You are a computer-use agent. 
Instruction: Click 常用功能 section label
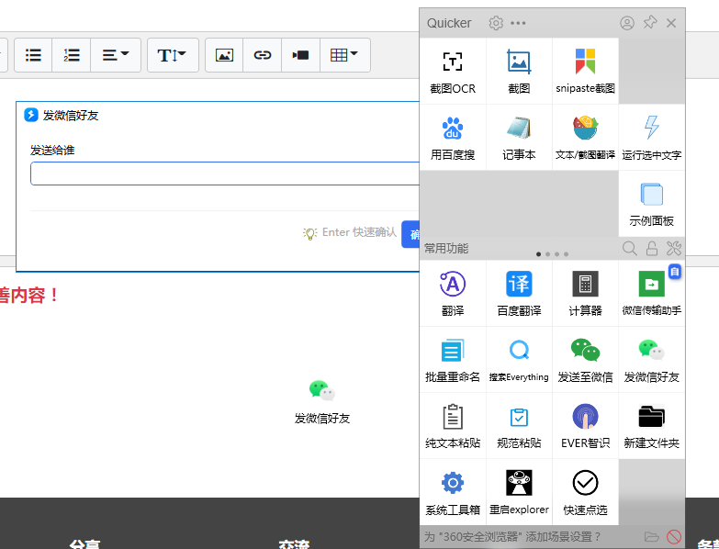pos(445,249)
